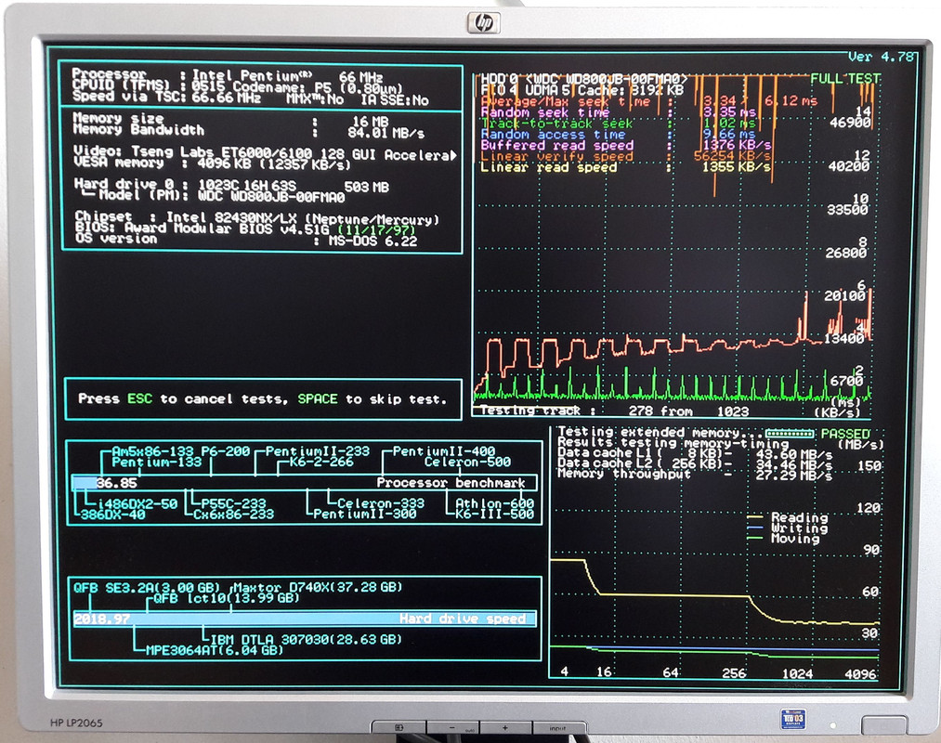Click the 'Random seek time' row
This screenshot has width=941, height=743.
(x=618, y=112)
